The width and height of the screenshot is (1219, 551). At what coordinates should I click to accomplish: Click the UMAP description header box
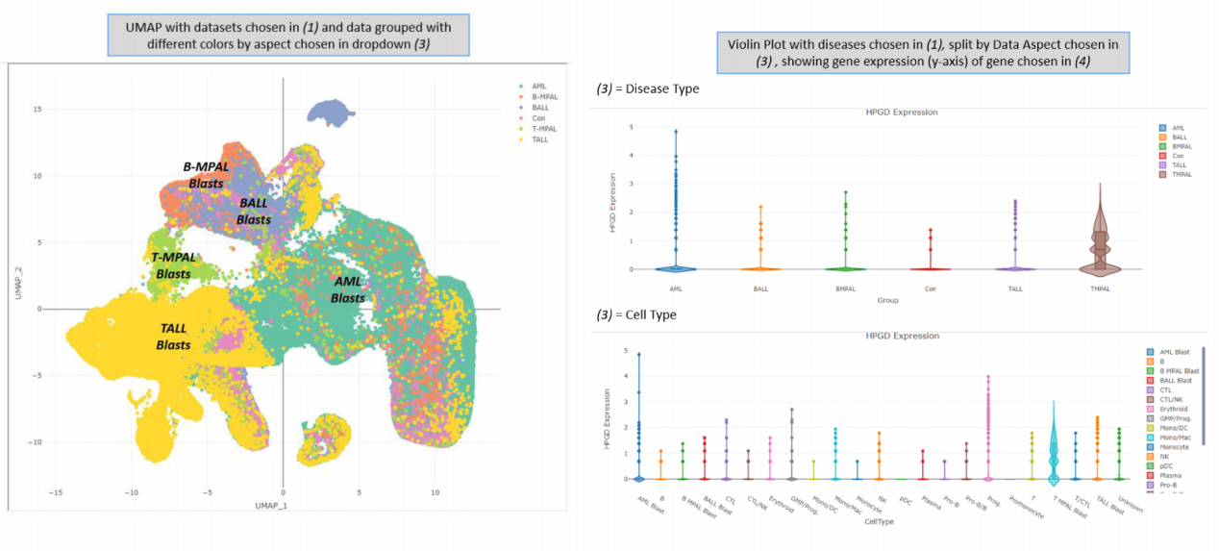pos(288,36)
